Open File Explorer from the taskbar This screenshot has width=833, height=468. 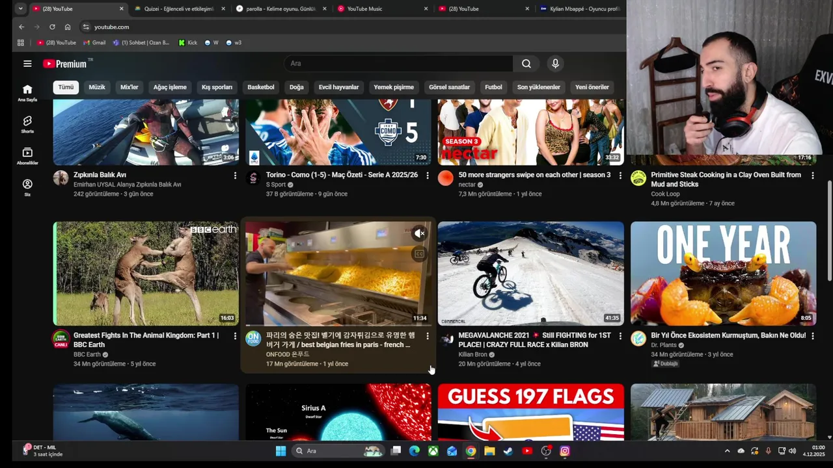point(489,451)
